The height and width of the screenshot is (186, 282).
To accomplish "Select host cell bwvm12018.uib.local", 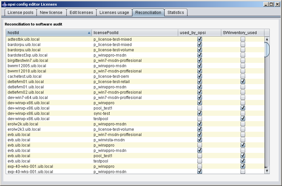I will click(49, 71).
